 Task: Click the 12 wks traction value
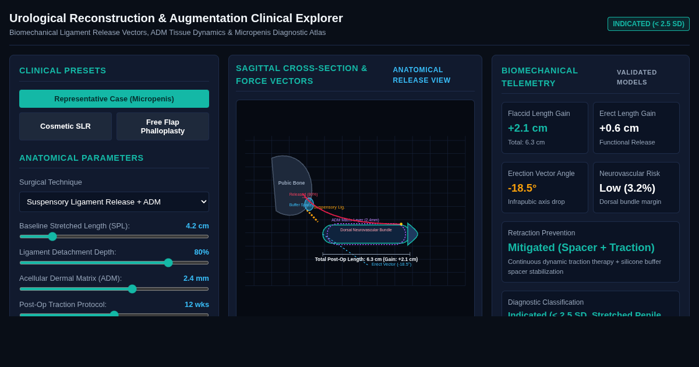197,305
